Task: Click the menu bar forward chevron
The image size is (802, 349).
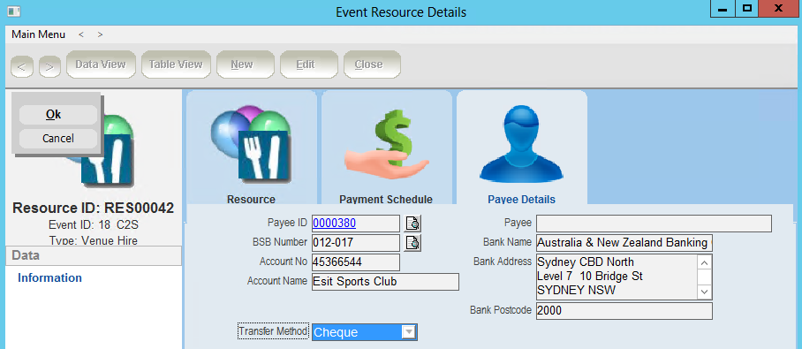Action: pyautogui.click(x=101, y=34)
